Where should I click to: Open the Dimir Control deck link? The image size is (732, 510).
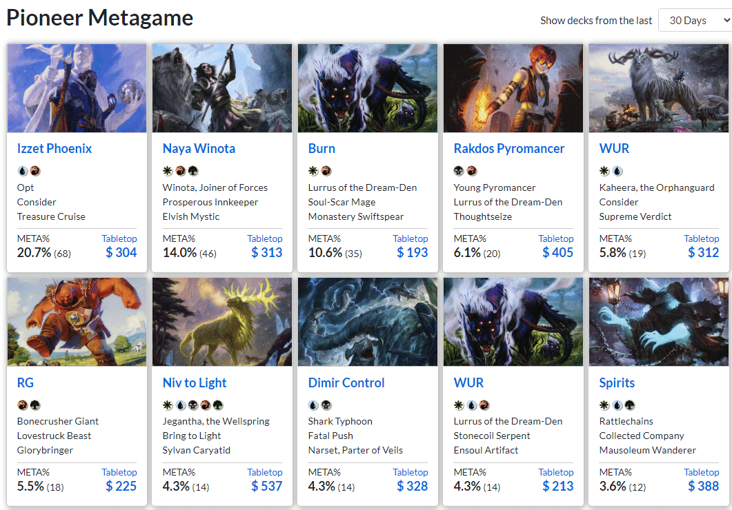tap(346, 382)
